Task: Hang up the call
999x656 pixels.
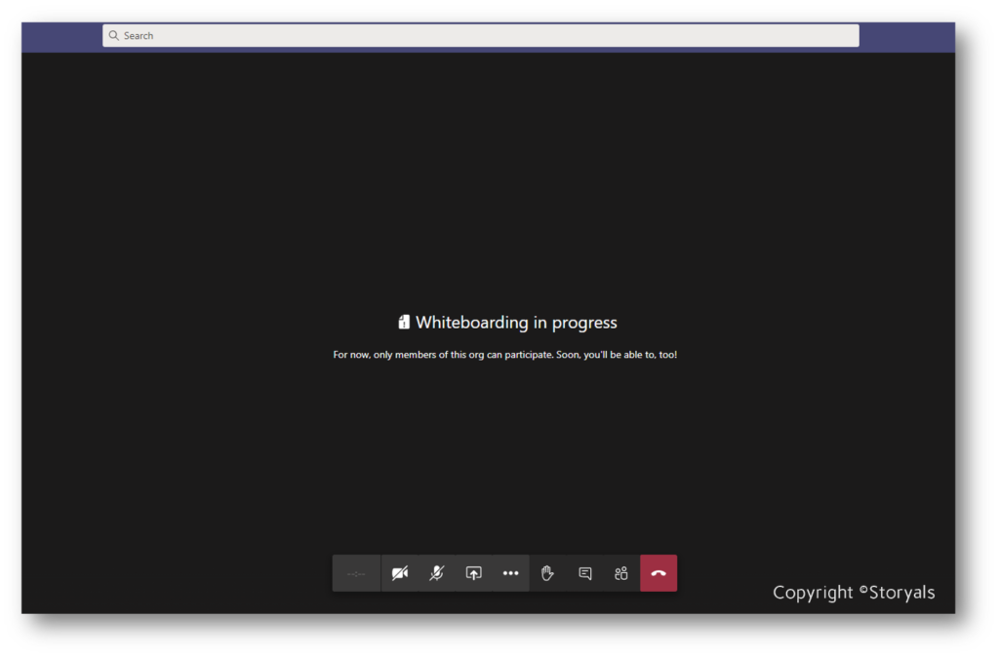Action: click(659, 573)
